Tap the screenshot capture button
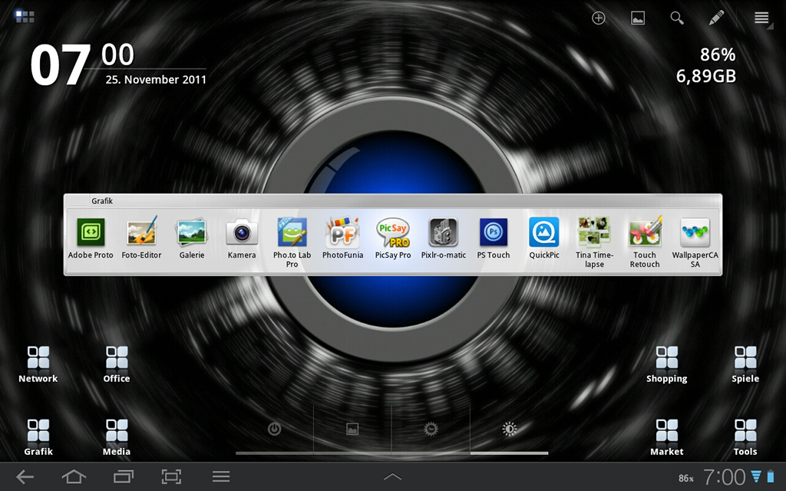The width and height of the screenshot is (786, 491). pyautogui.click(x=171, y=476)
